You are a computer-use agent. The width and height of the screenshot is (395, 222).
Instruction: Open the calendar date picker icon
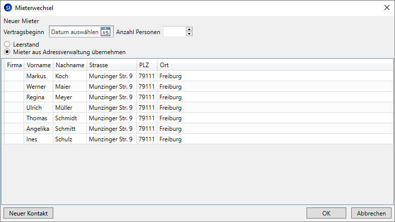click(x=105, y=32)
